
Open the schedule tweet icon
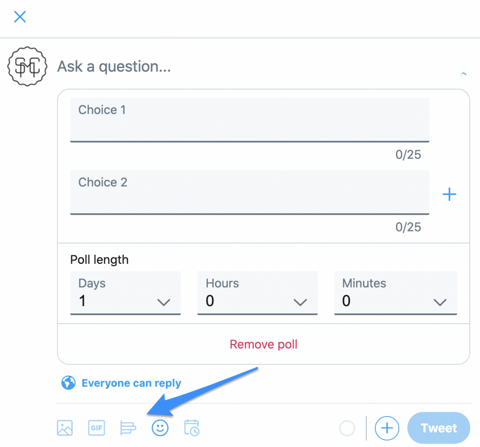point(191,428)
